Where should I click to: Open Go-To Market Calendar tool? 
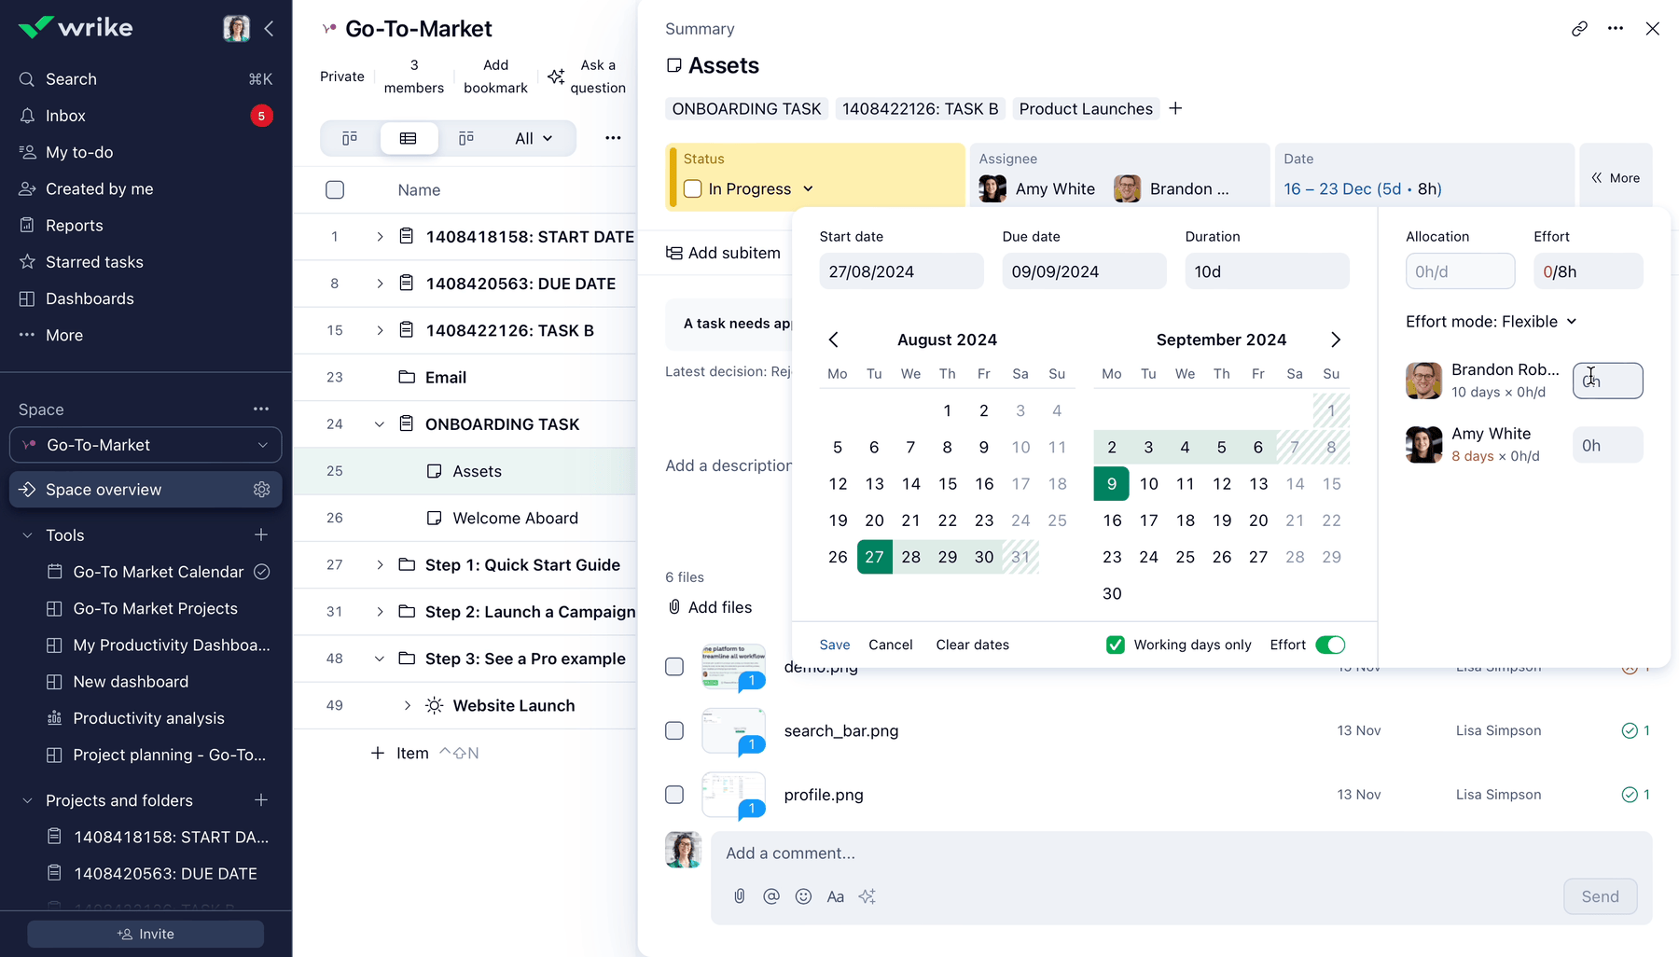click(x=158, y=572)
